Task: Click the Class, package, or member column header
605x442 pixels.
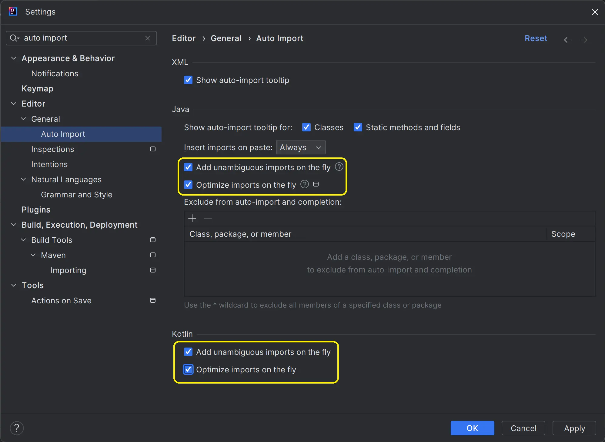Action: [366, 234]
